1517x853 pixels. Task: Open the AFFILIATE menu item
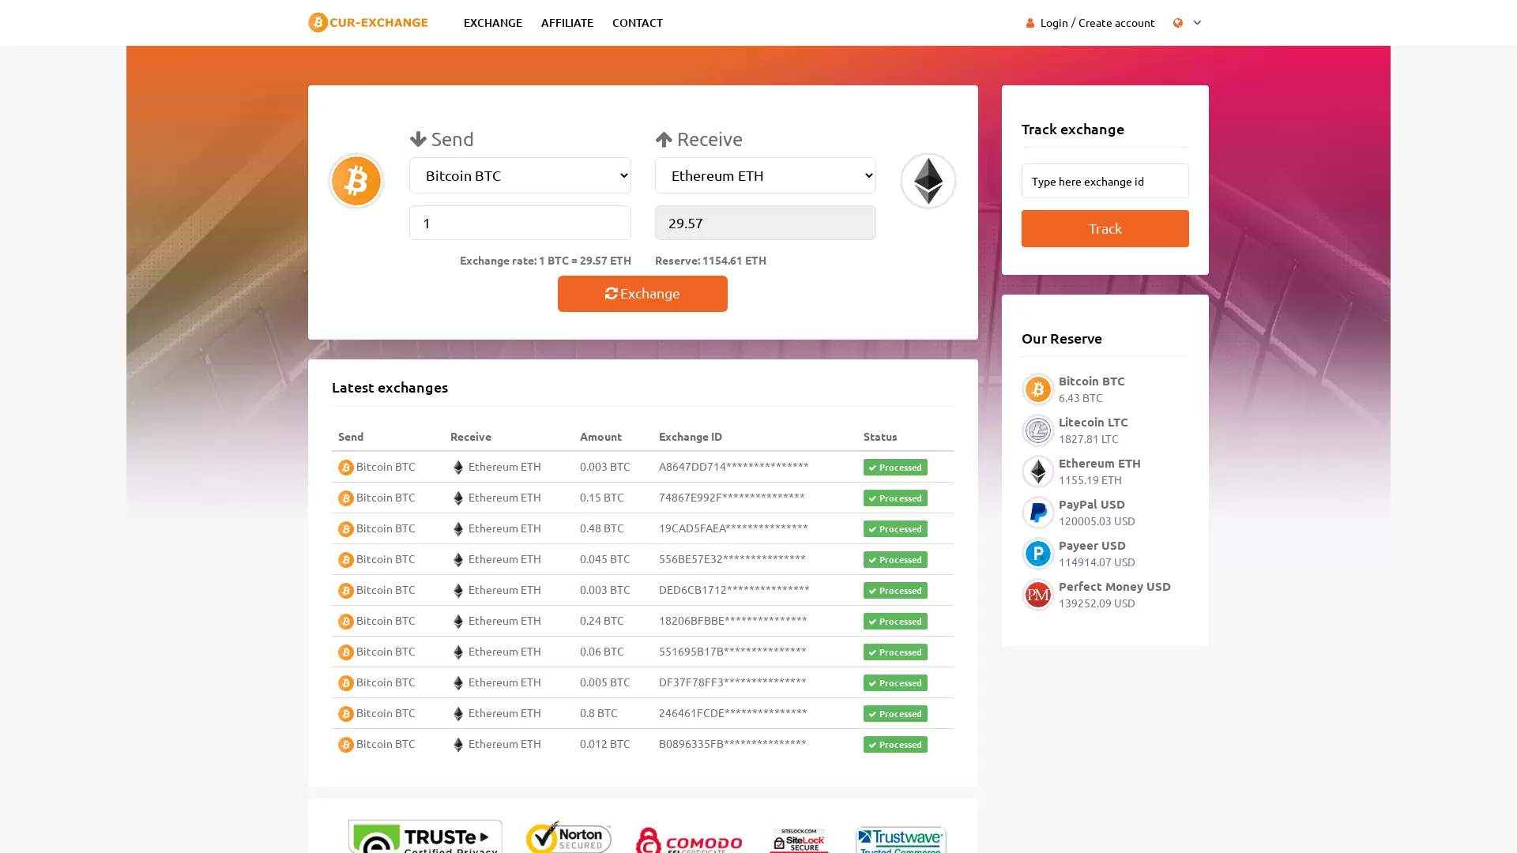567,23
